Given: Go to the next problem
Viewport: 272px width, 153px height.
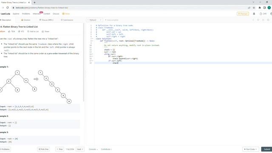Looking at the screenshot, I should click(x=80, y=149).
